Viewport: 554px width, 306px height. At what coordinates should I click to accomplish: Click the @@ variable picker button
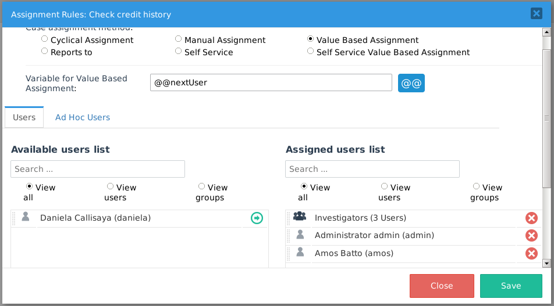(411, 82)
